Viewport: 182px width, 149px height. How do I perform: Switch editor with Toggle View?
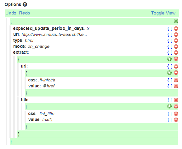(x=163, y=13)
